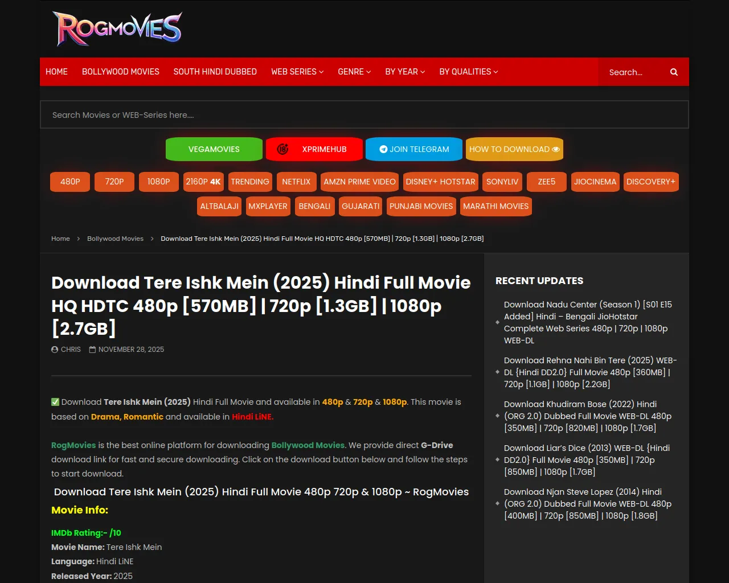Click the 'Movie Name: Tere Ishk Mein' line
The width and height of the screenshot is (729, 583).
coord(107,547)
